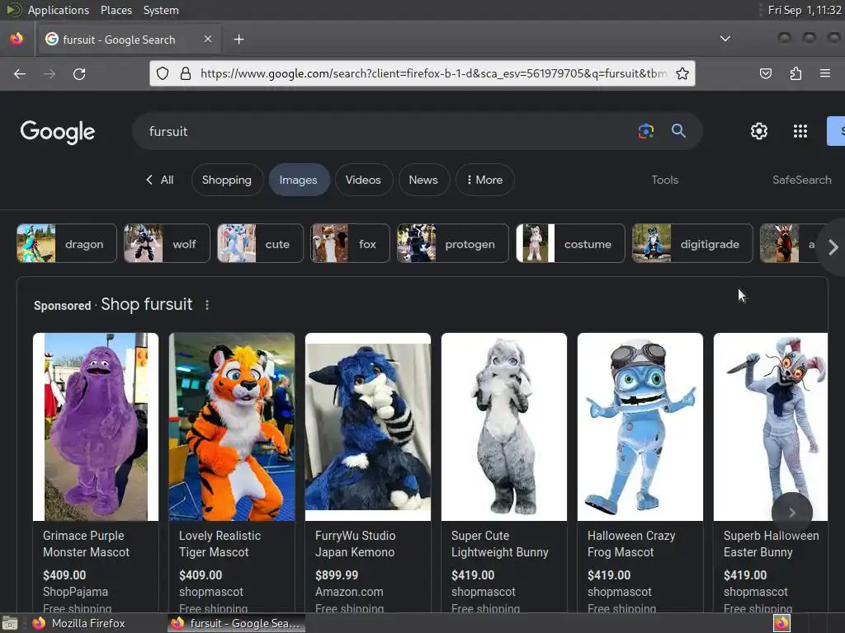Open the Super Cute Lightweight Bunny image
The width and height of the screenshot is (845, 633).
504,427
